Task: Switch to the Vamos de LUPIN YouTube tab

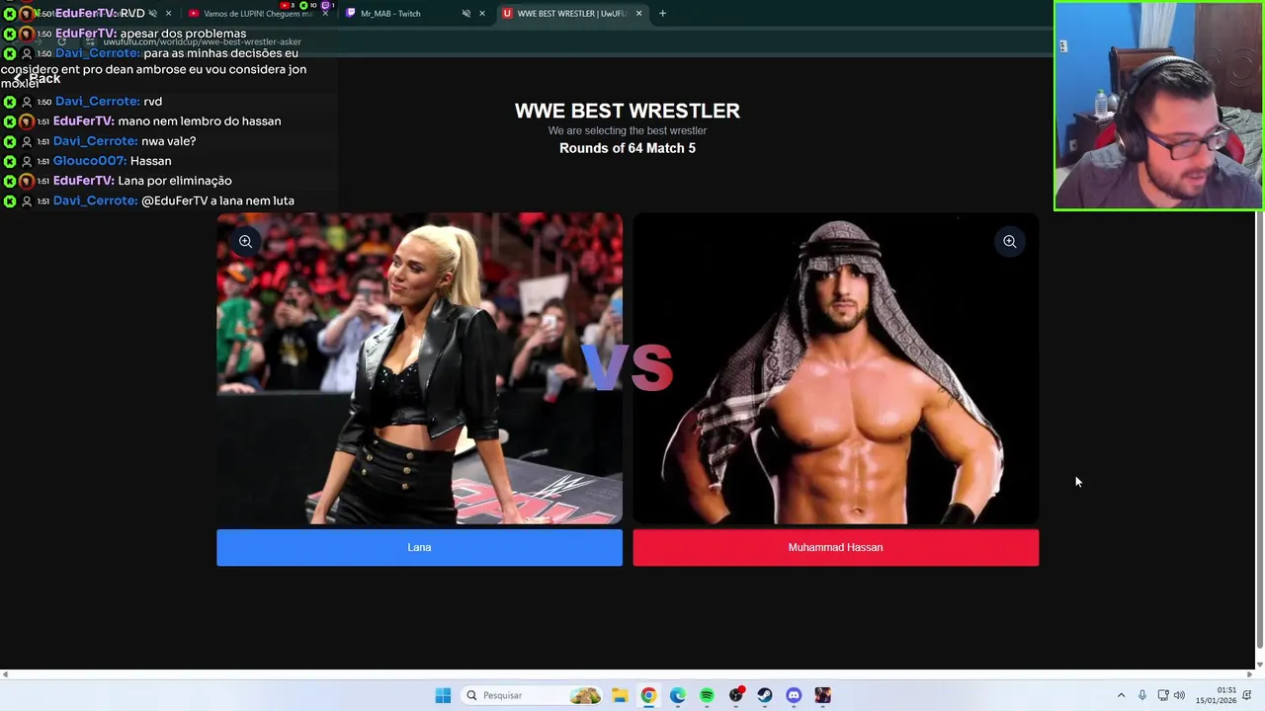Action: 259,14
